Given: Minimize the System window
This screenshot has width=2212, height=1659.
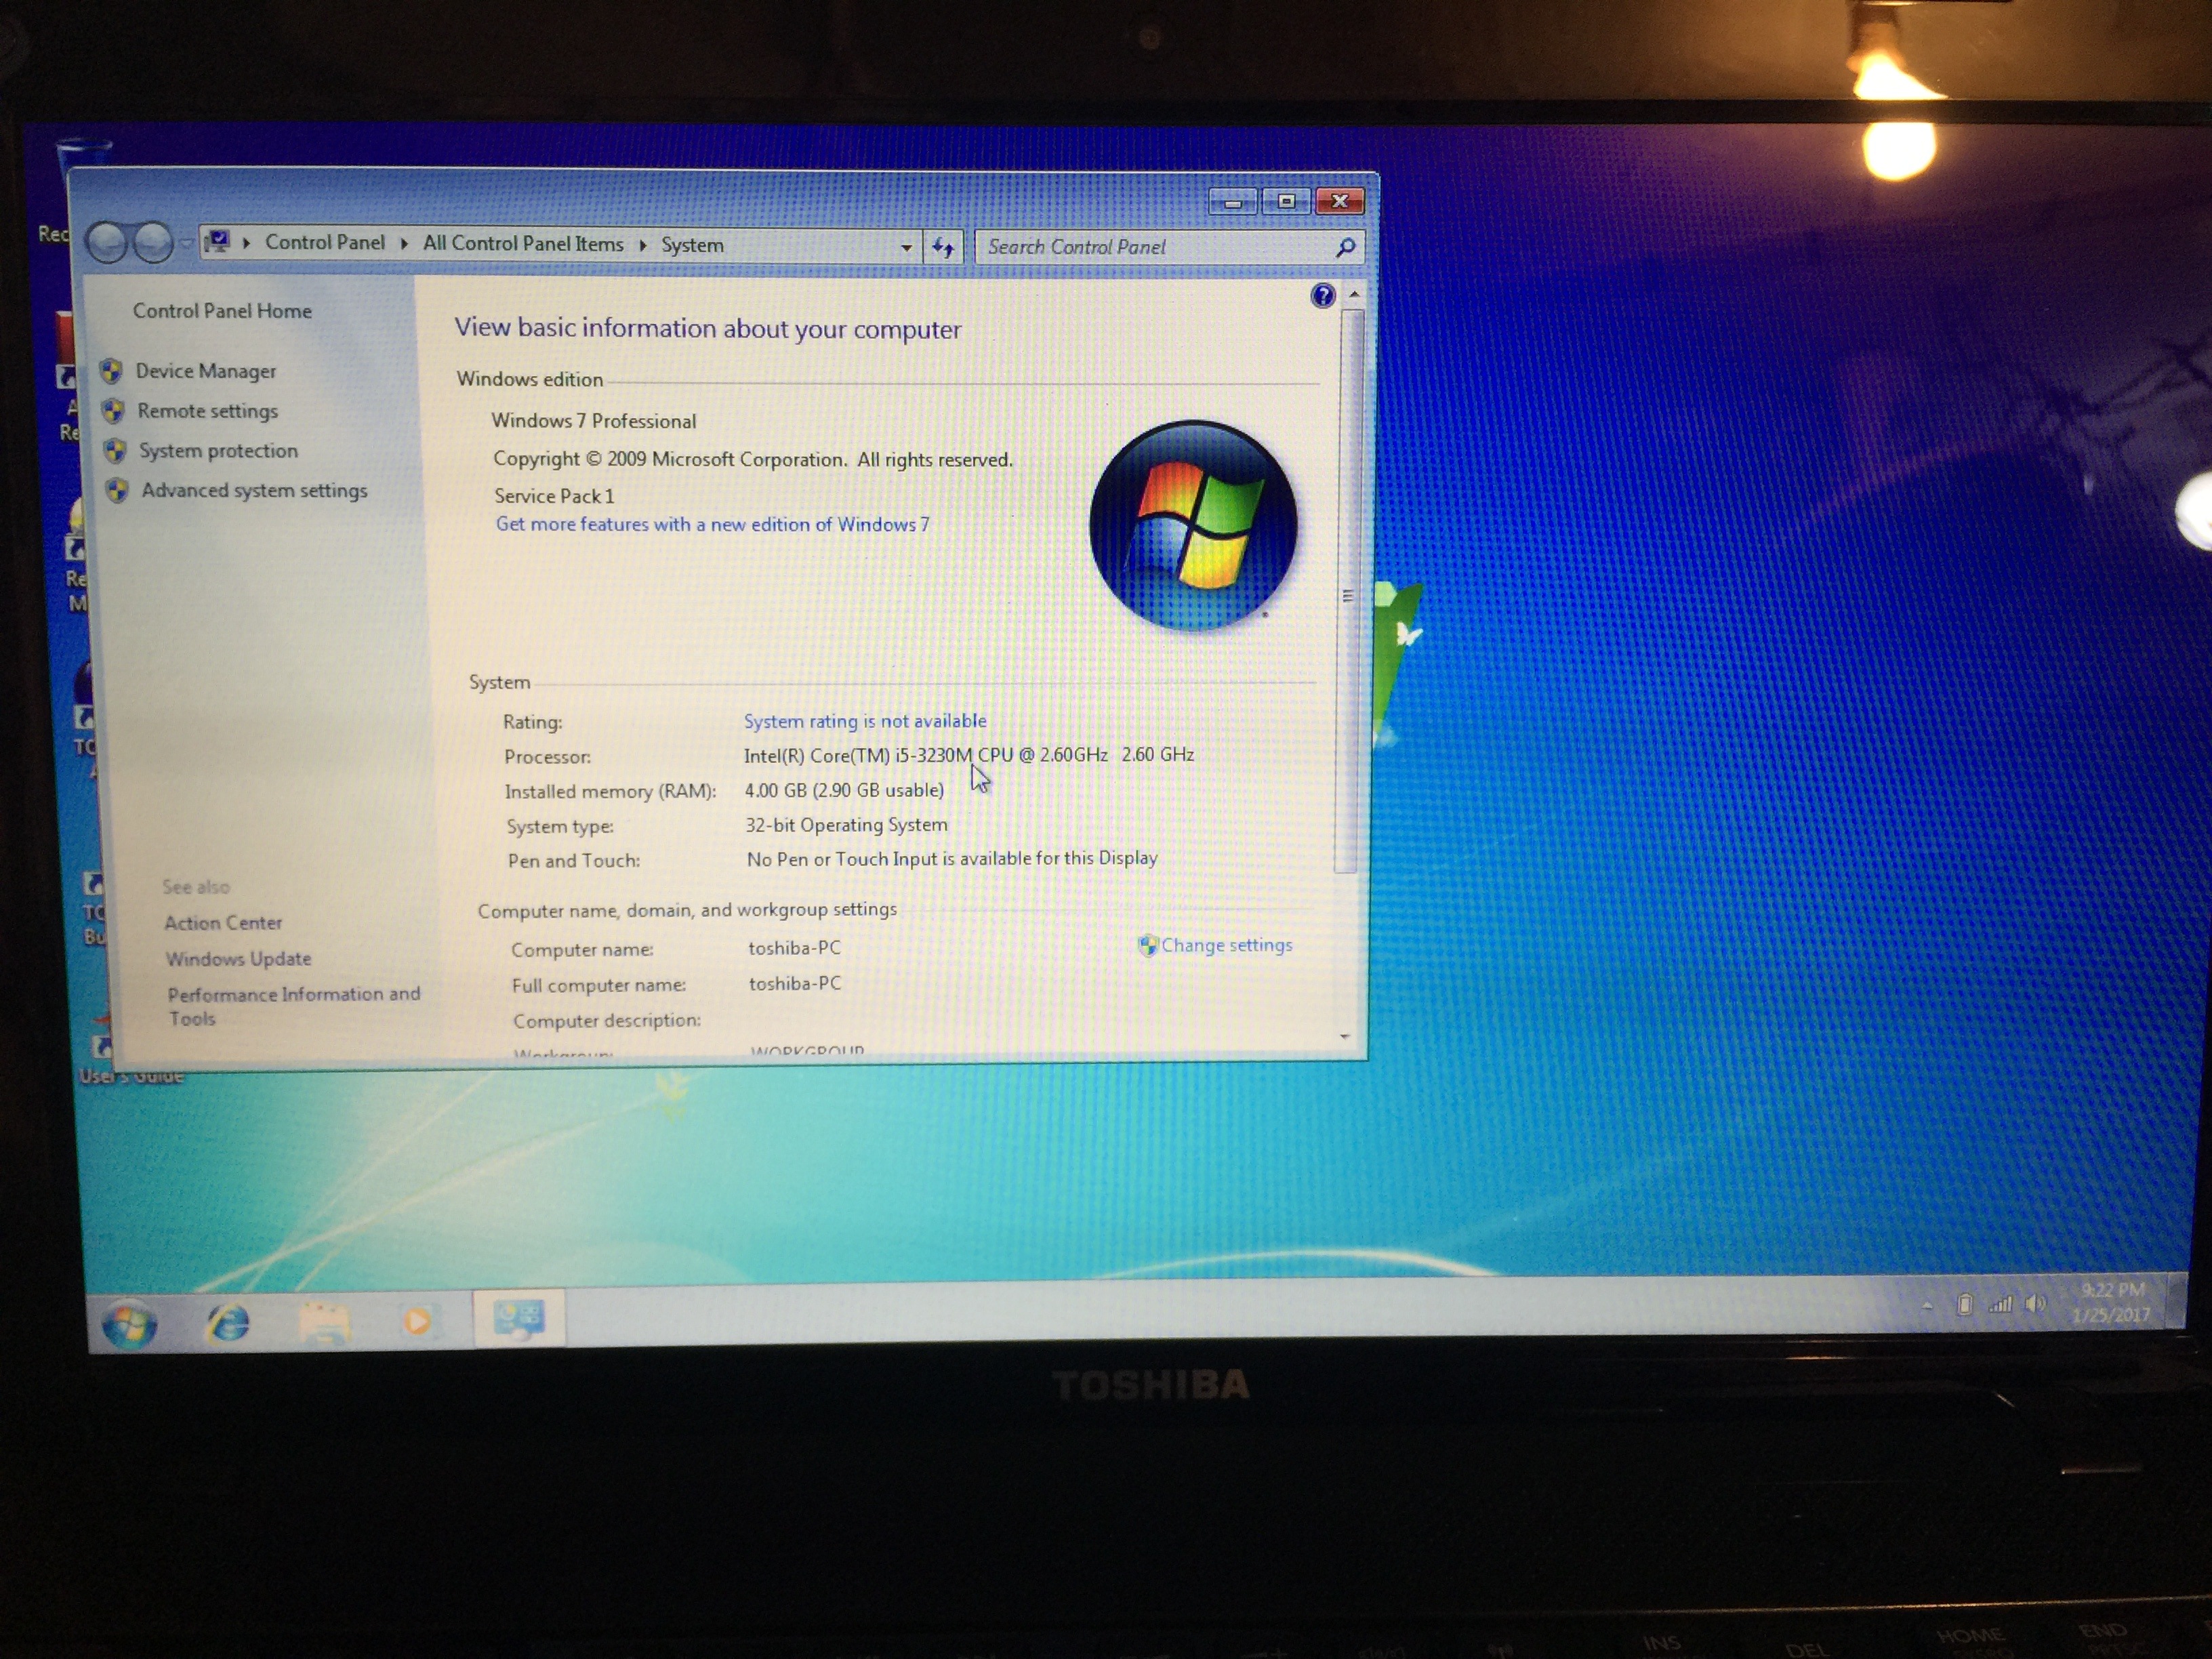Looking at the screenshot, I should coord(1232,203).
